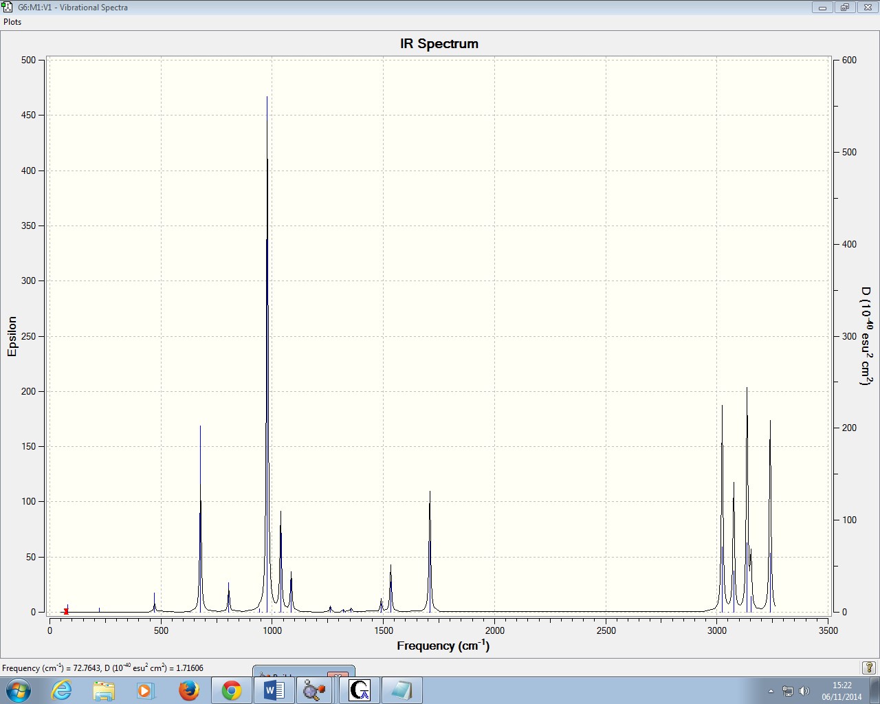Image resolution: width=880 pixels, height=704 pixels.
Task: Click the network status tray icon
Action: 788,691
